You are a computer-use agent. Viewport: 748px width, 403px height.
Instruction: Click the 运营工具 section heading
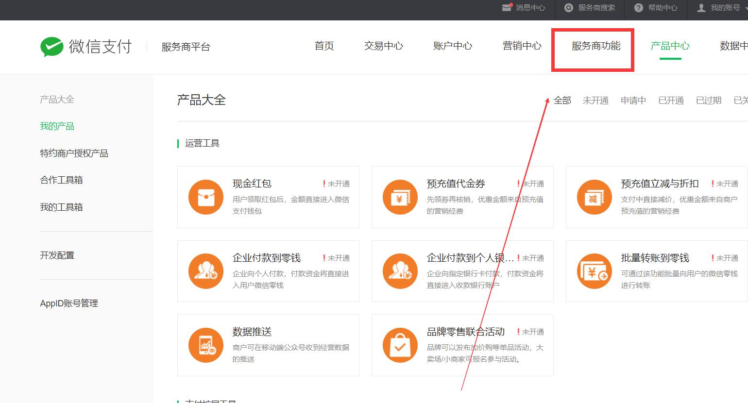202,143
